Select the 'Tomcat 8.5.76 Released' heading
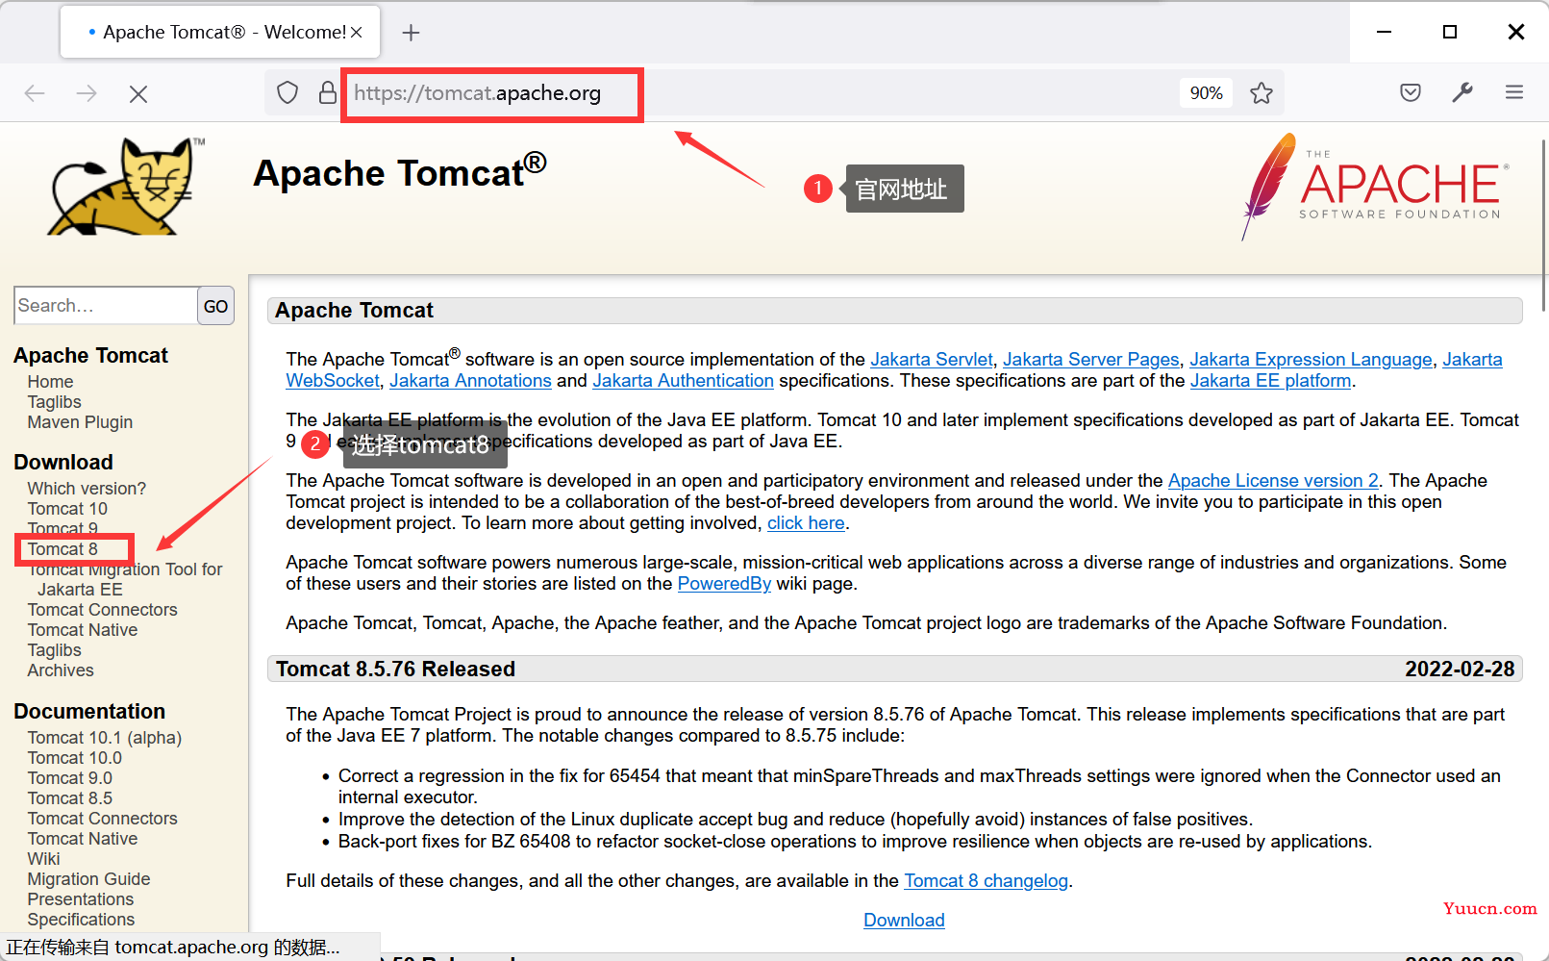Viewport: 1549px width, 961px height. (395, 670)
